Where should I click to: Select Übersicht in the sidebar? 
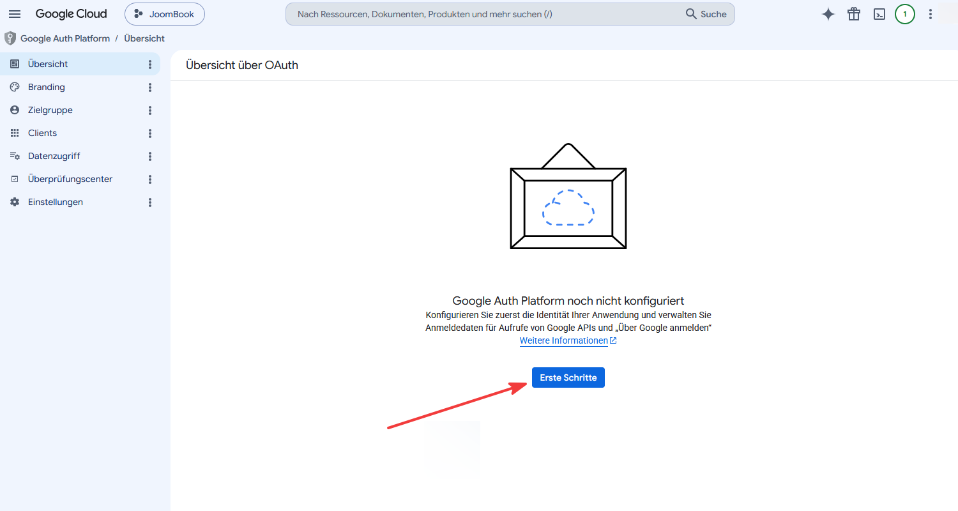(x=80, y=64)
